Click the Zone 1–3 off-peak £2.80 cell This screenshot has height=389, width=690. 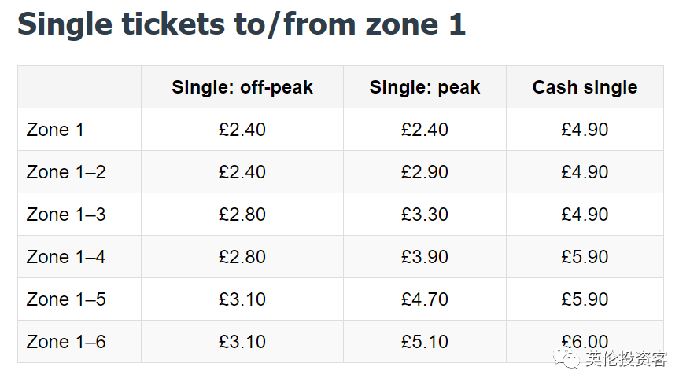point(242,215)
